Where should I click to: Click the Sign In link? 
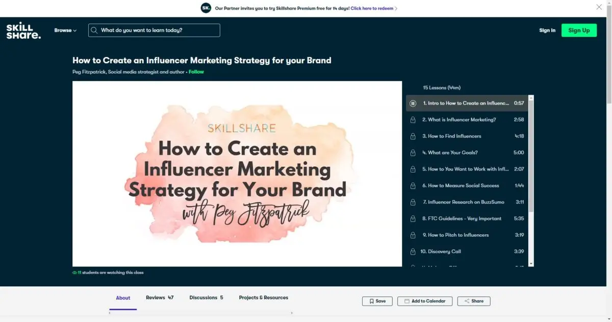click(x=547, y=31)
